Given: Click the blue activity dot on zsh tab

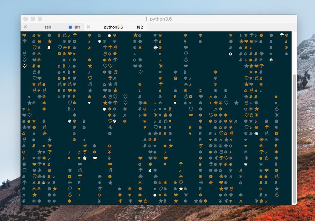Looking at the screenshot, I should pos(70,27).
